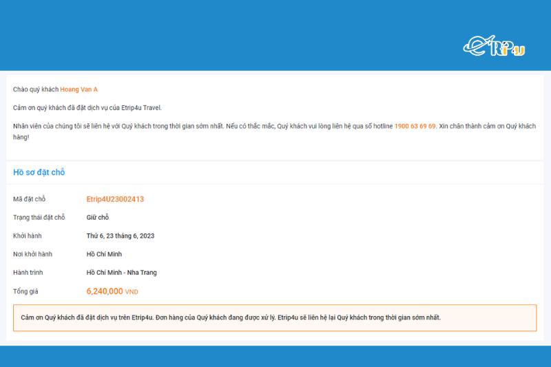
Task: Click the departure place value 'Hồ Chí Minh'
Action: pyautogui.click(x=104, y=254)
